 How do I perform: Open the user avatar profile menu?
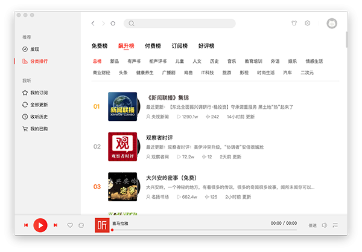pos(331,24)
